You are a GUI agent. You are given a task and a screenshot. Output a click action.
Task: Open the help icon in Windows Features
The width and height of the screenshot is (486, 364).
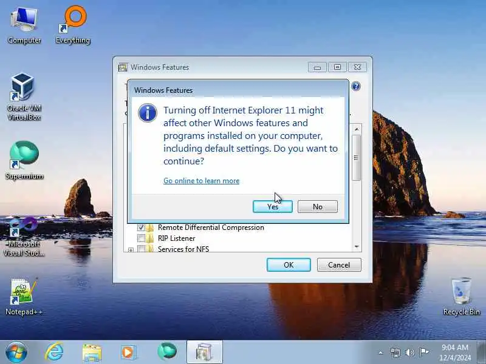tap(356, 86)
